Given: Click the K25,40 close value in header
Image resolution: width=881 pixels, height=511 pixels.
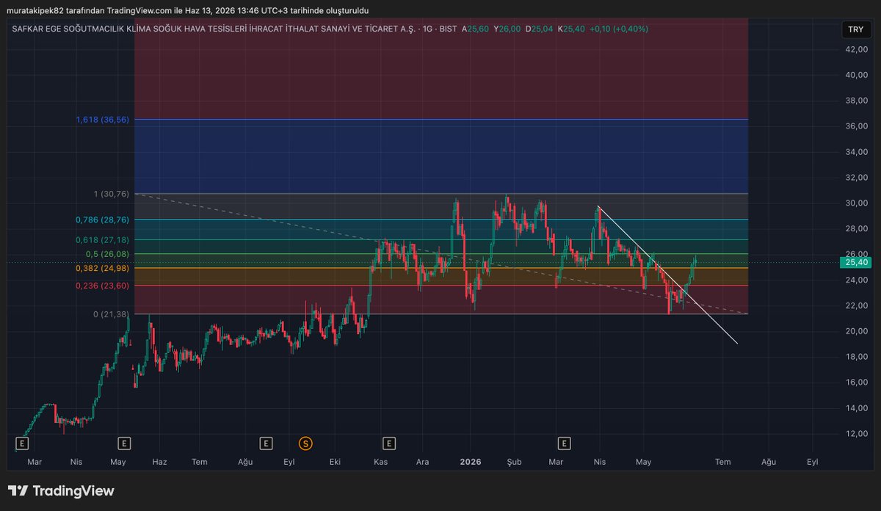Looking at the screenshot, I should [x=571, y=29].
